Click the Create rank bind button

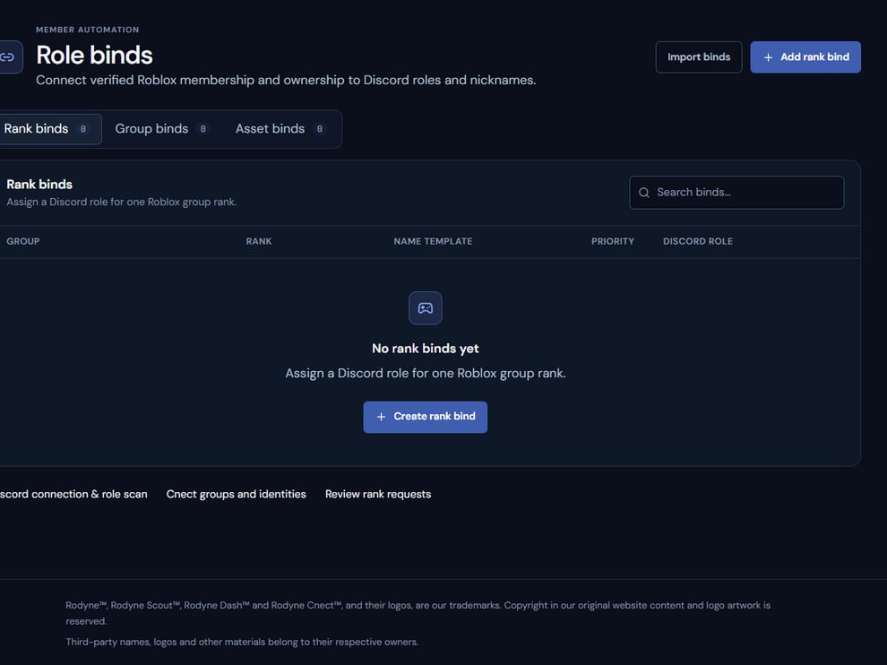tap(426, 417)
